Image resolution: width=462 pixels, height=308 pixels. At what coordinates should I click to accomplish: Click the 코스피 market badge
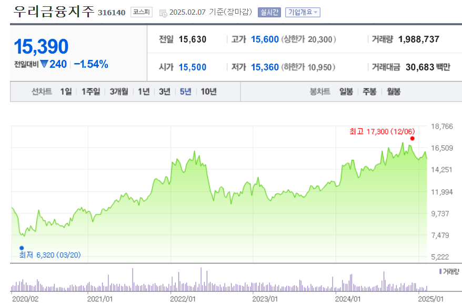(x=142, y=12)
